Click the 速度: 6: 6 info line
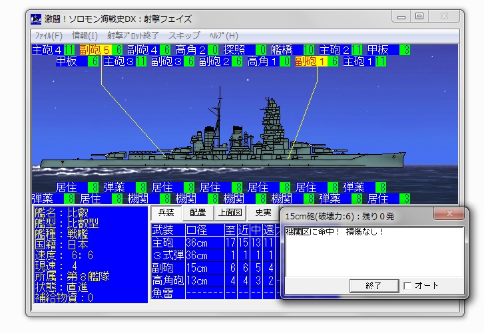This screenshot has height=333, width=484. pyautogui.click(x=64, y=255)
